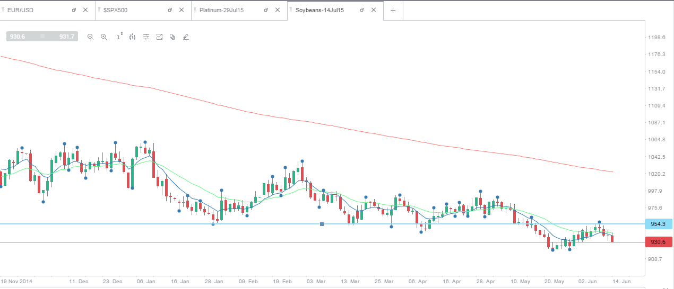Open the chart settings sliders icon

tap(146, 37)
